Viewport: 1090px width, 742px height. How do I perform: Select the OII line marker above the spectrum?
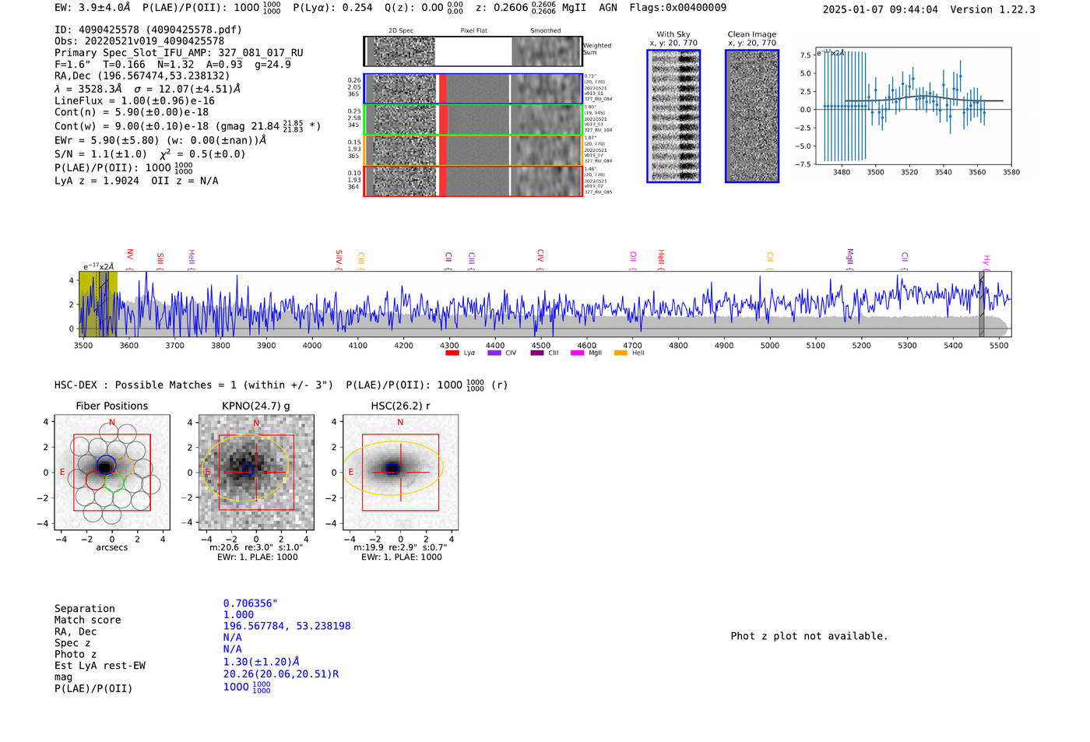point(633,259)
